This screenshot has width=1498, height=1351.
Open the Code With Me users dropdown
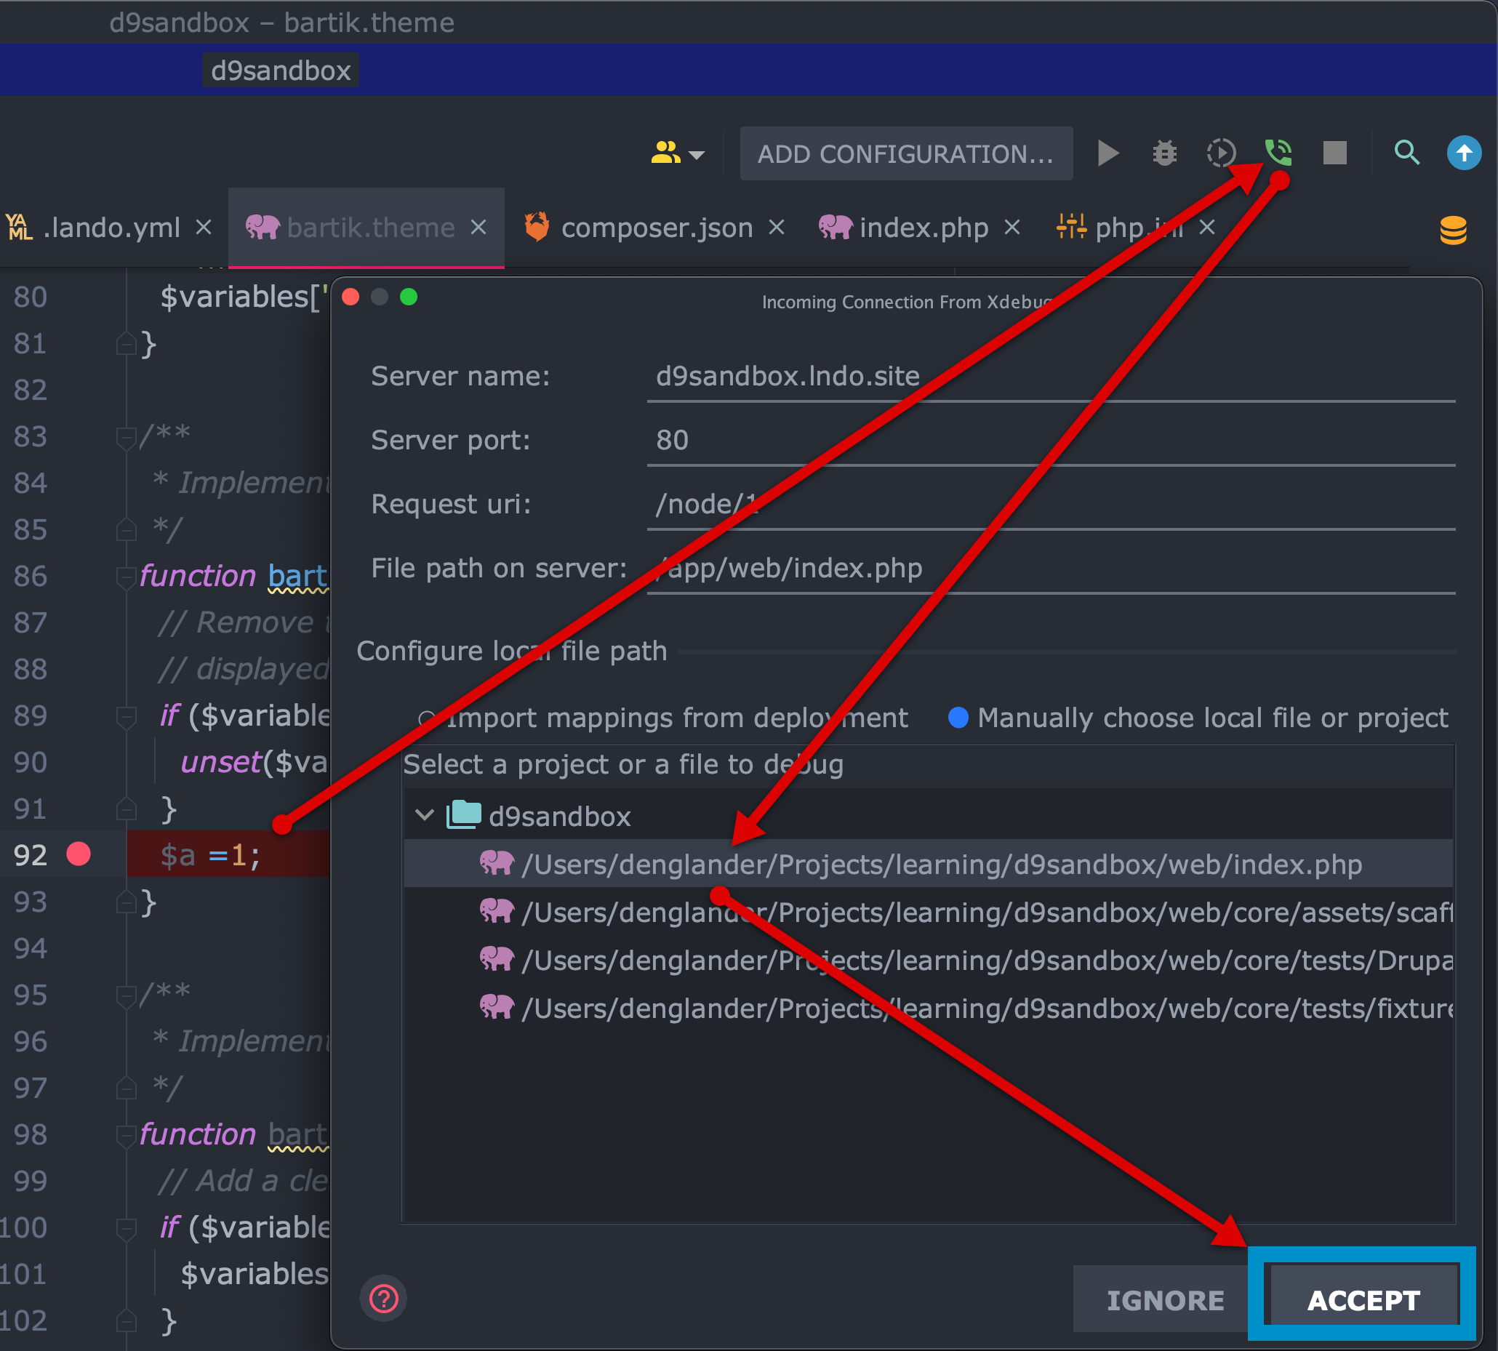pos(677,153)
